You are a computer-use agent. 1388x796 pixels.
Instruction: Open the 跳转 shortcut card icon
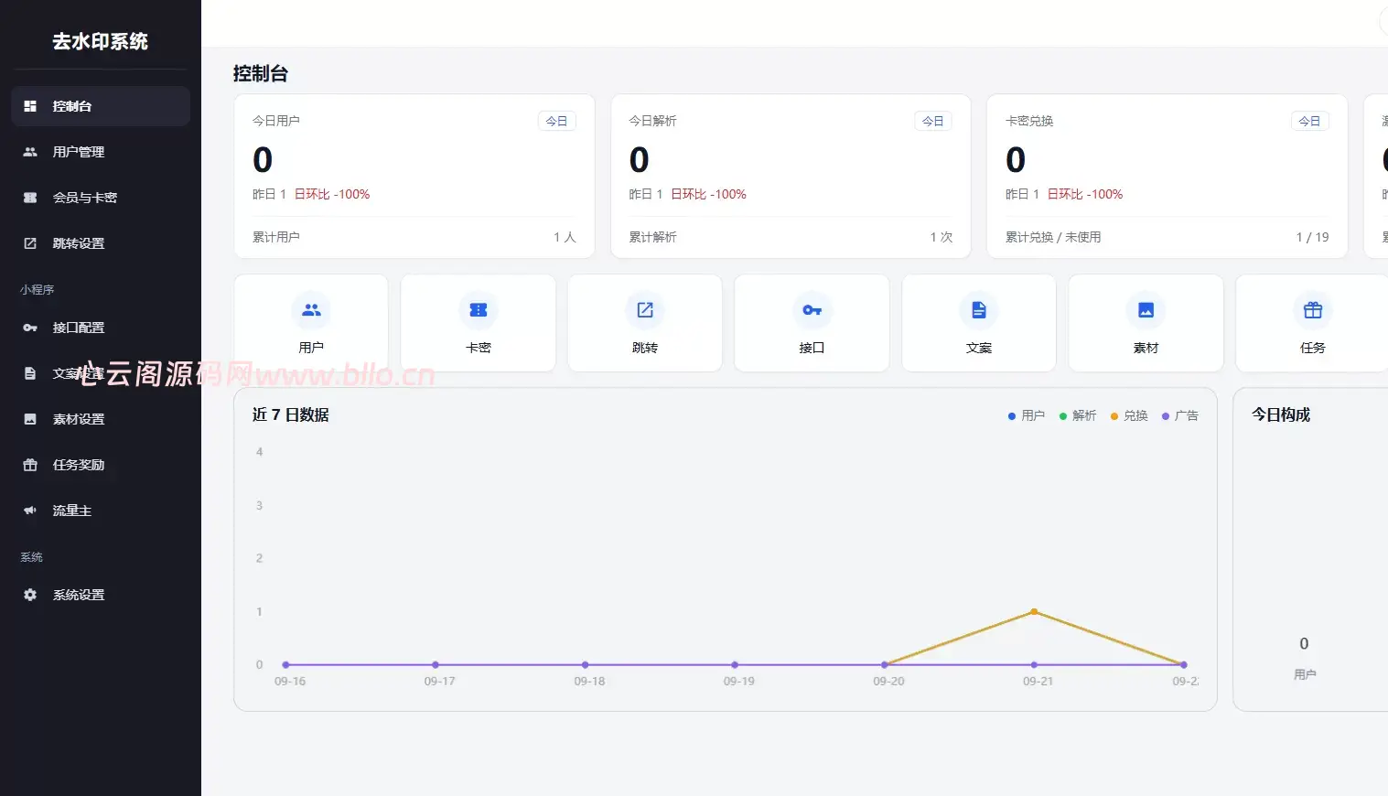(x=645, y=310)
